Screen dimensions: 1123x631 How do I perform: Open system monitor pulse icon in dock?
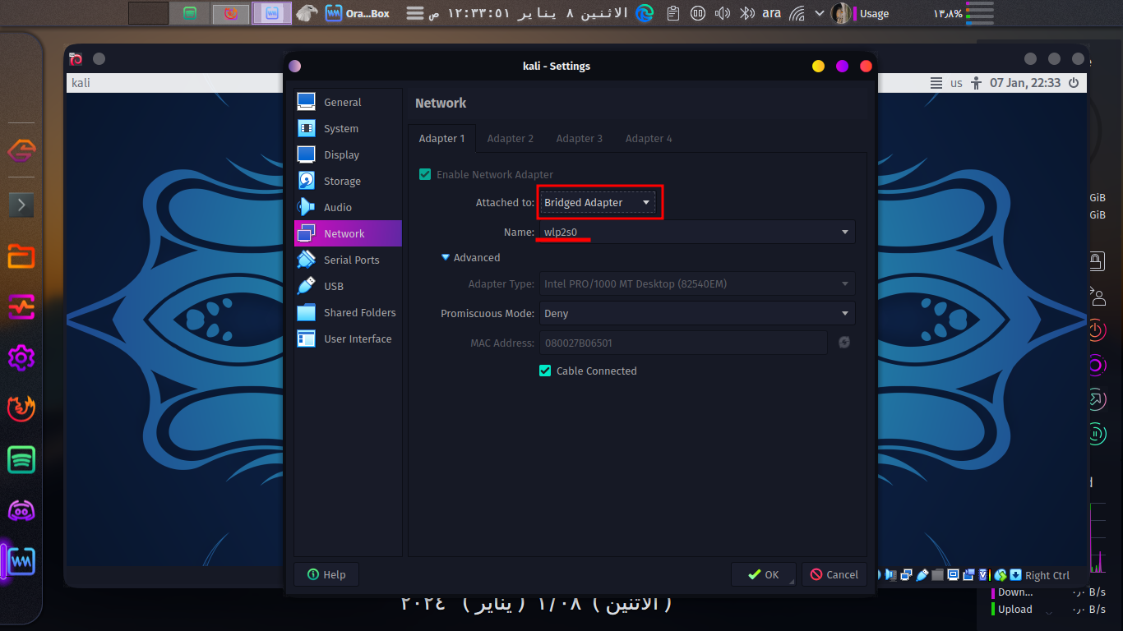21,307
